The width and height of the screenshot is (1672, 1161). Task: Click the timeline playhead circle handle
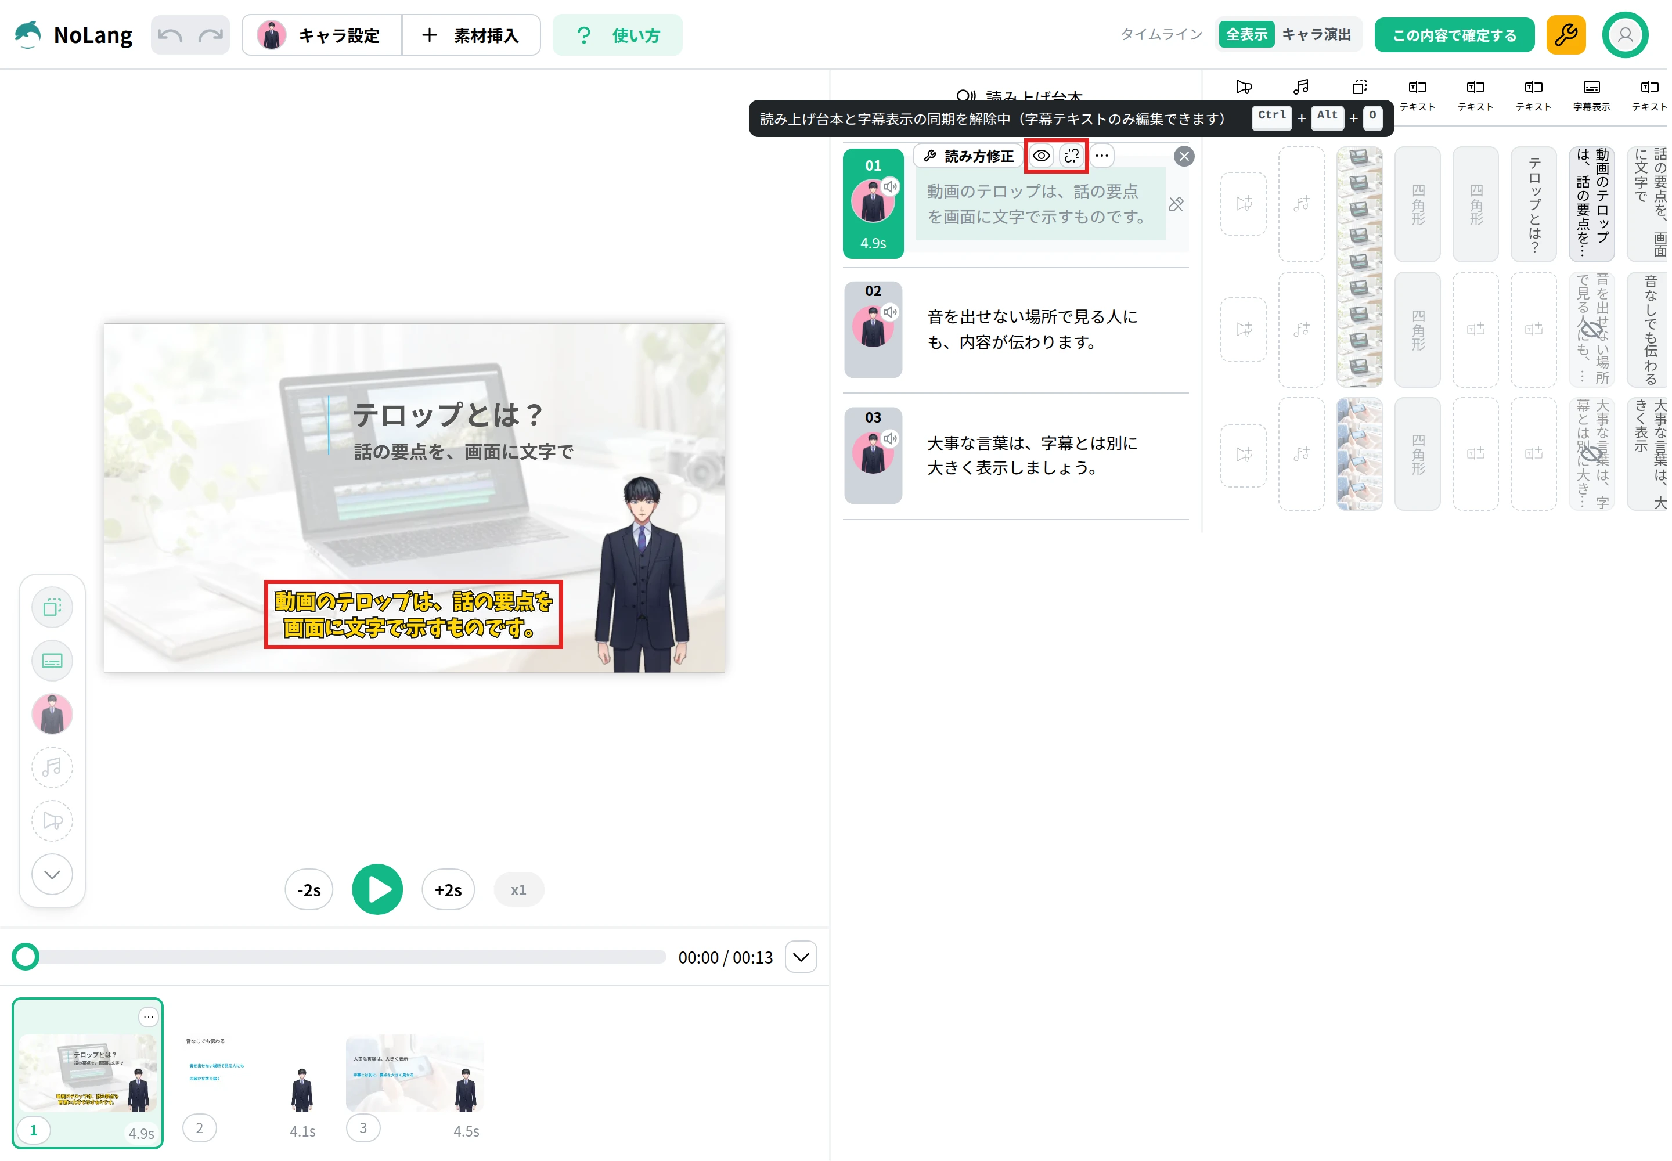[26, 957]
